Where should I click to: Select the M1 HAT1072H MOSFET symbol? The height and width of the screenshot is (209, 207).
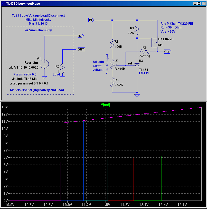coord(155,43)
